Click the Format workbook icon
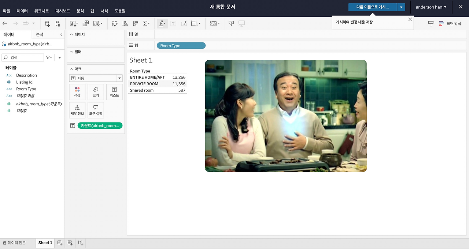Viewport: 469px width, 249px height. coord(184,23)
